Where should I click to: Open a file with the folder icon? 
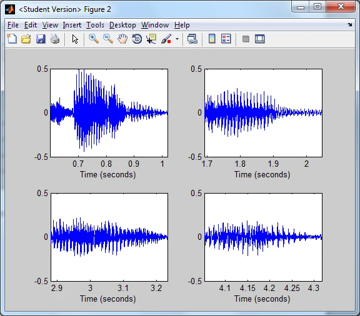click(x=26, y=39)
